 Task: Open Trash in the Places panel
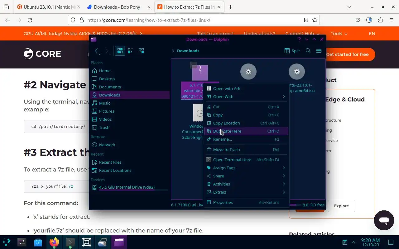pos(130,127)
